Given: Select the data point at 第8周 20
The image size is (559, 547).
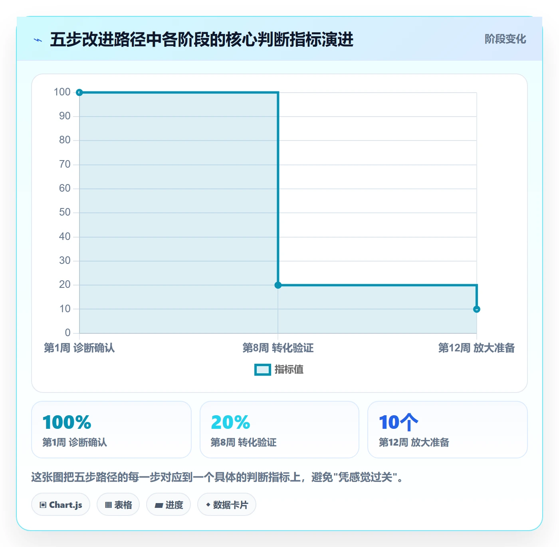Looking at the screenshot, I should pos(278,285).
